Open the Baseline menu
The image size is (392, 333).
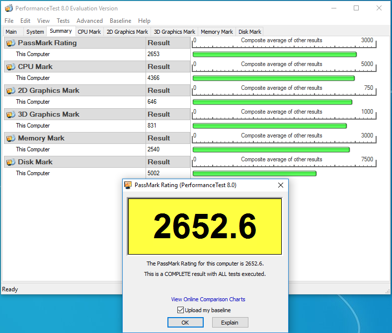121,21
